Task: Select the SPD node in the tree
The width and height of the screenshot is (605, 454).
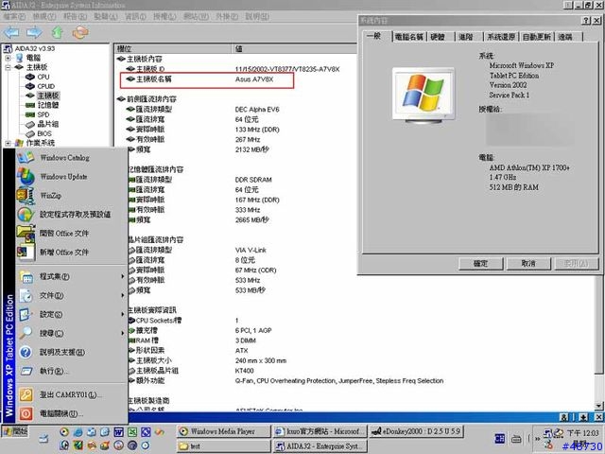Action: [43, 114]
